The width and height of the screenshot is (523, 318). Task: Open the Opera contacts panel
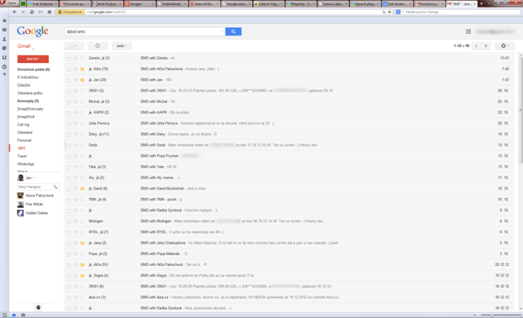(x=4, y=40)
